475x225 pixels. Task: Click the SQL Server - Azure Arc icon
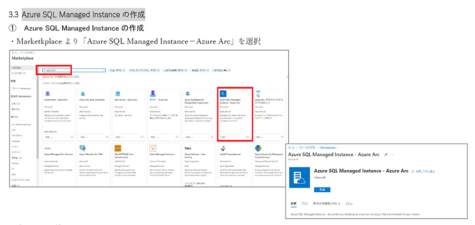[x=117, y=92]
